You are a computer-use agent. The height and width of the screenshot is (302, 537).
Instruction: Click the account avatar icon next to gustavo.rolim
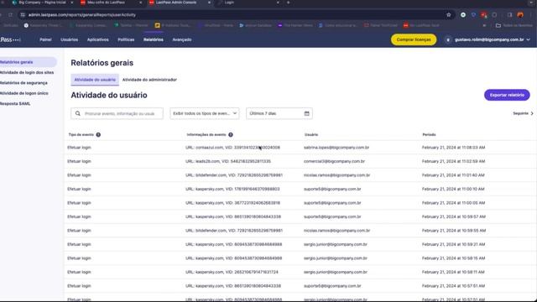448,39
